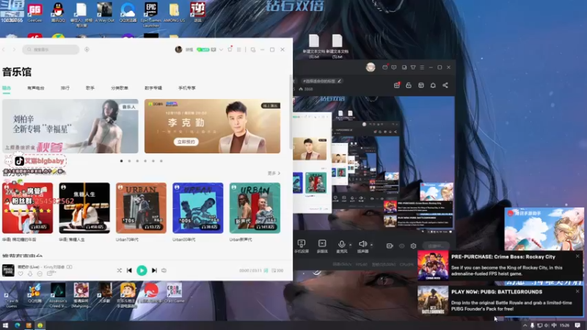The height and width of the screenshot is (330, 587).
Task: Toggle shuffle play mode icon
Action: pyautogui.click(x=119, y=270)
